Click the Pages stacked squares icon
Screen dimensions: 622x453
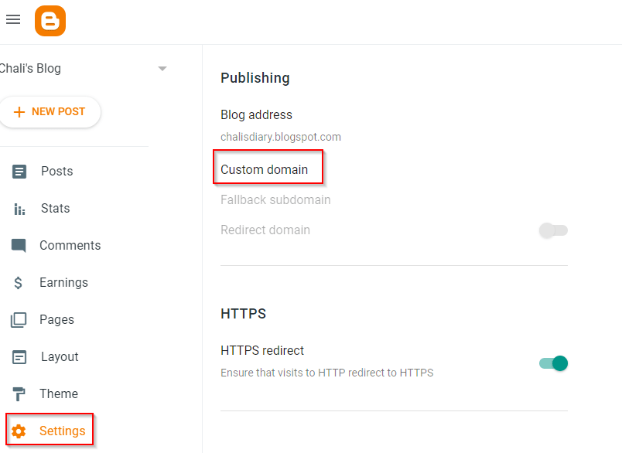point(19,320)
